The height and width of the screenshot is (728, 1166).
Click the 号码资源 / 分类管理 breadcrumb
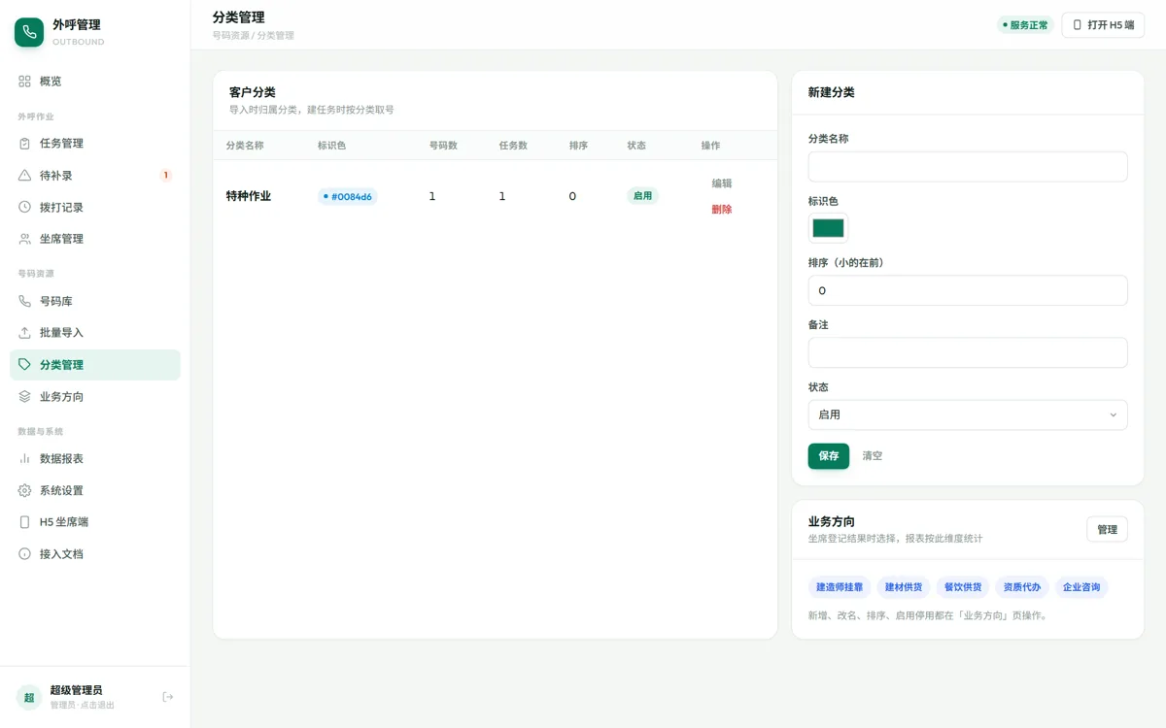pyautogui.click(x=254, y=35)
